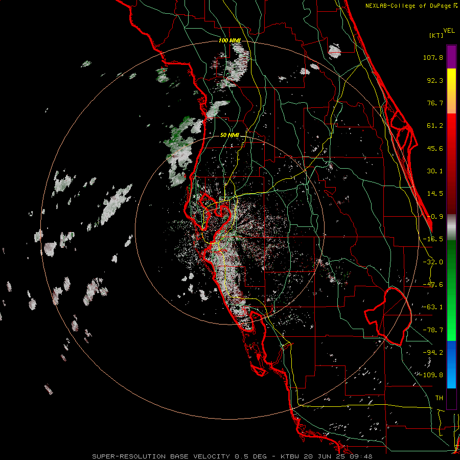Click the -94.2 value on velocity scale

coord(433,352)
